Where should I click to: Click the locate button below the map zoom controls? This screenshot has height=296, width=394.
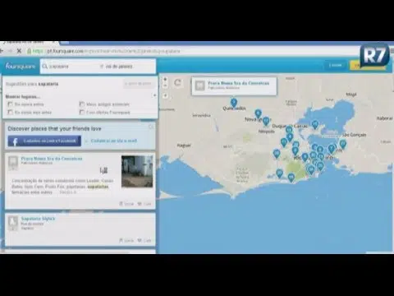pyautogui.click(x=165, y=95)
